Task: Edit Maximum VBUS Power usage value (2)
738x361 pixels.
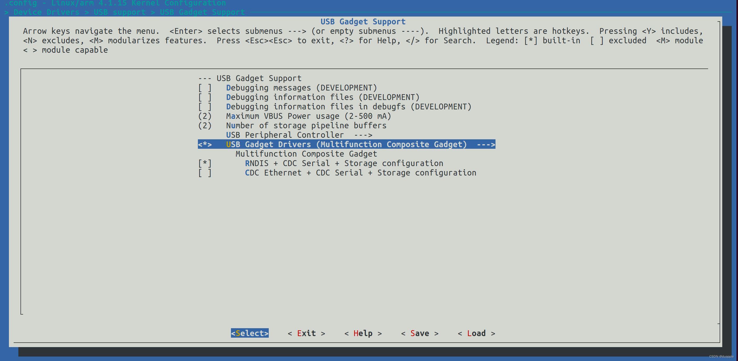Action: click(205, 116)
